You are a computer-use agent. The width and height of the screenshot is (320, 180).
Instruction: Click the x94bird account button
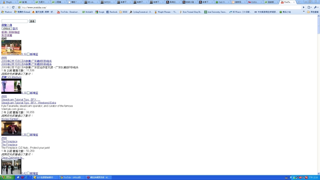[x=7, y=29]
